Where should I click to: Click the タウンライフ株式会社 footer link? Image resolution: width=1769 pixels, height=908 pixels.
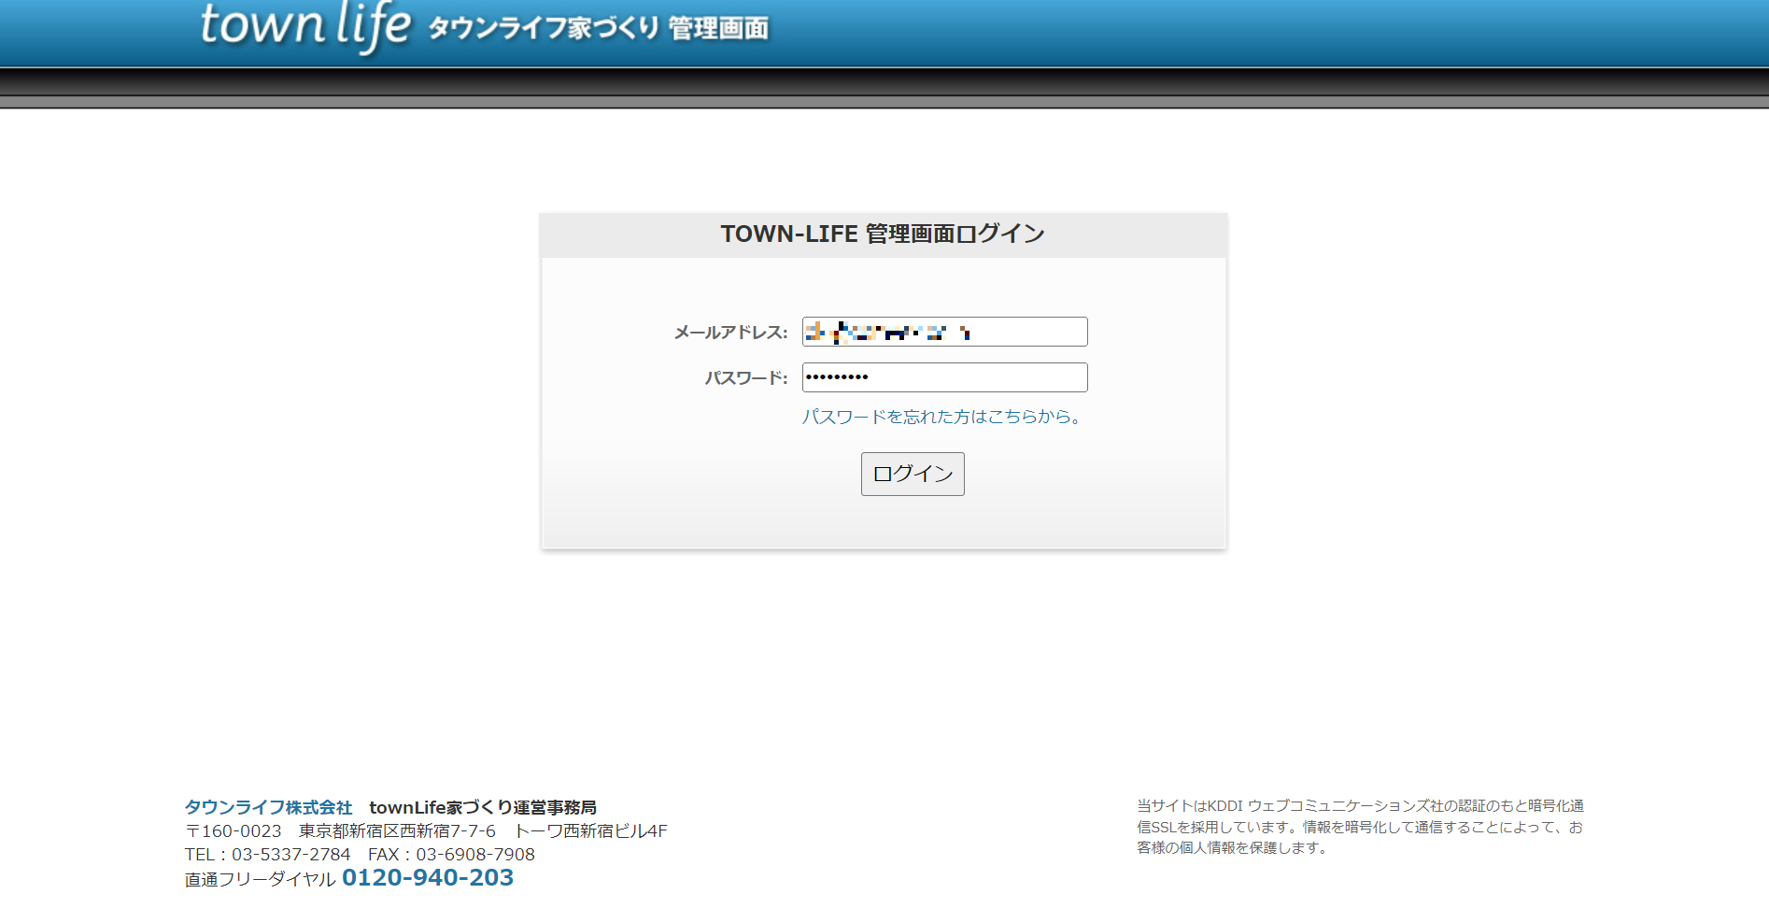(268, 807)
